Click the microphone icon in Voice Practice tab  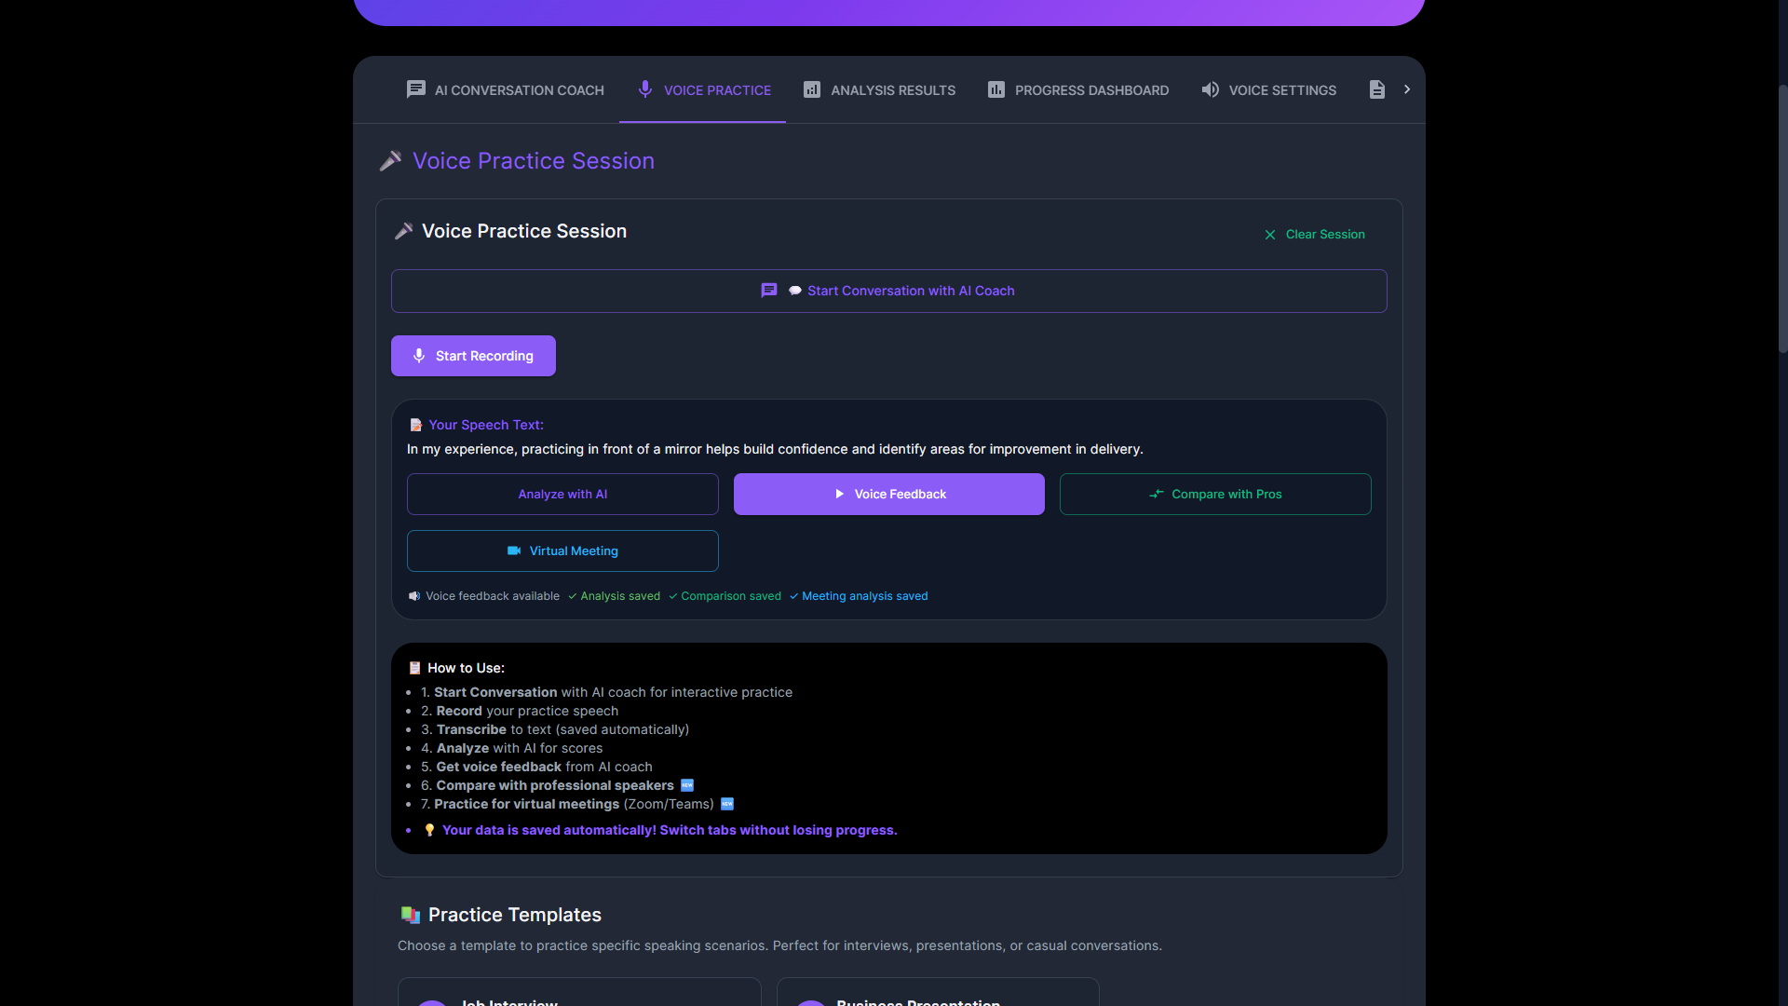(644, 89)
